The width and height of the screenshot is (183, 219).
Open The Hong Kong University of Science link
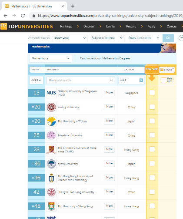click(x=75, y=178)
